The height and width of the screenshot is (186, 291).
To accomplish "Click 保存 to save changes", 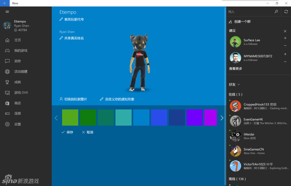I will coord(67,132).
